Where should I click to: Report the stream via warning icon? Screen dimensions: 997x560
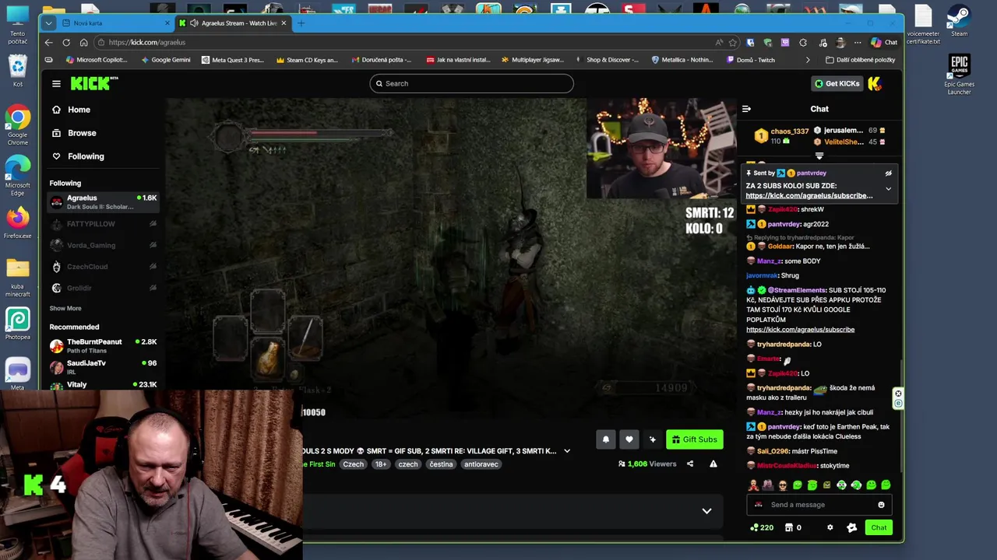click(713, 464)
